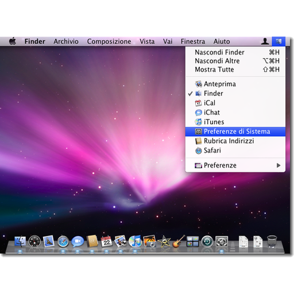Open iMovie star icon in Dock

point(164,242)
